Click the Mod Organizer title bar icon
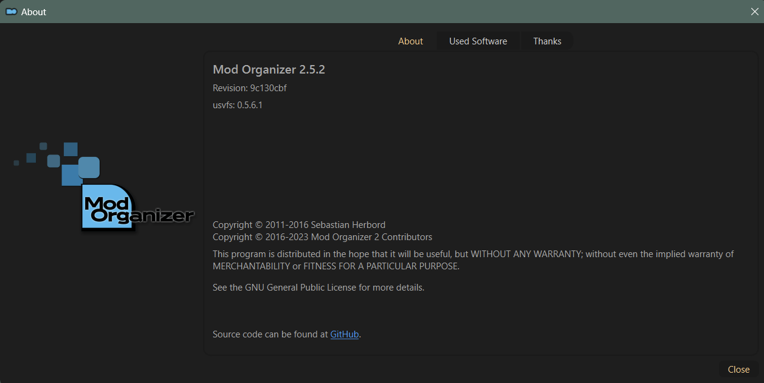Viewport: 764px width, 383px height. click(11, 12)
